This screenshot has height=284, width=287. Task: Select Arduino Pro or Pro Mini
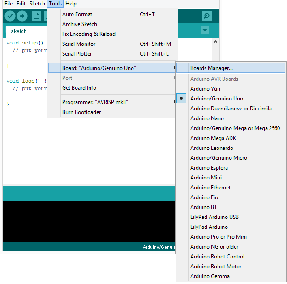231,237
